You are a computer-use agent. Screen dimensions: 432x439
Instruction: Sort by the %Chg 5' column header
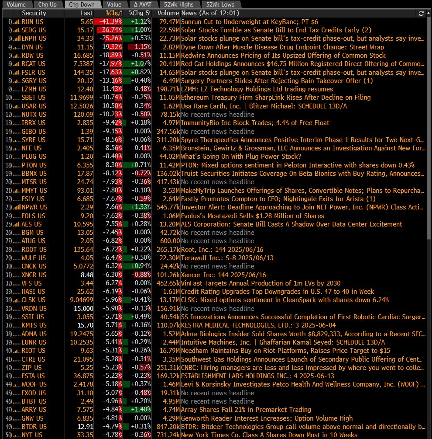140,13
